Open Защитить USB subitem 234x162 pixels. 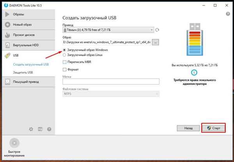[23, 73]
